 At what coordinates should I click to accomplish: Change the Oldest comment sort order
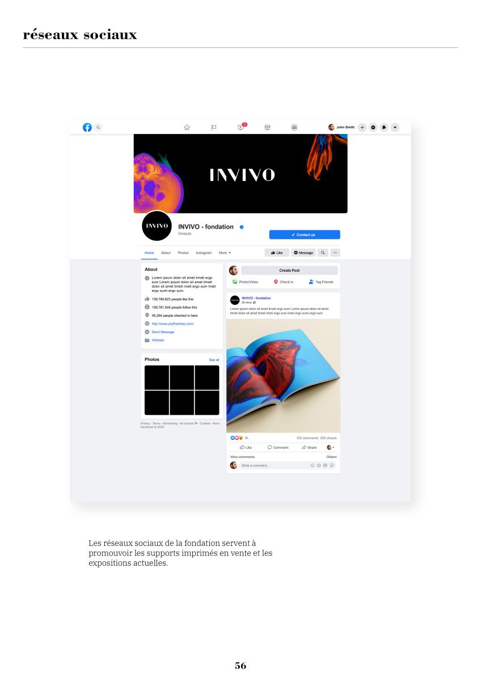click(331, 457)
